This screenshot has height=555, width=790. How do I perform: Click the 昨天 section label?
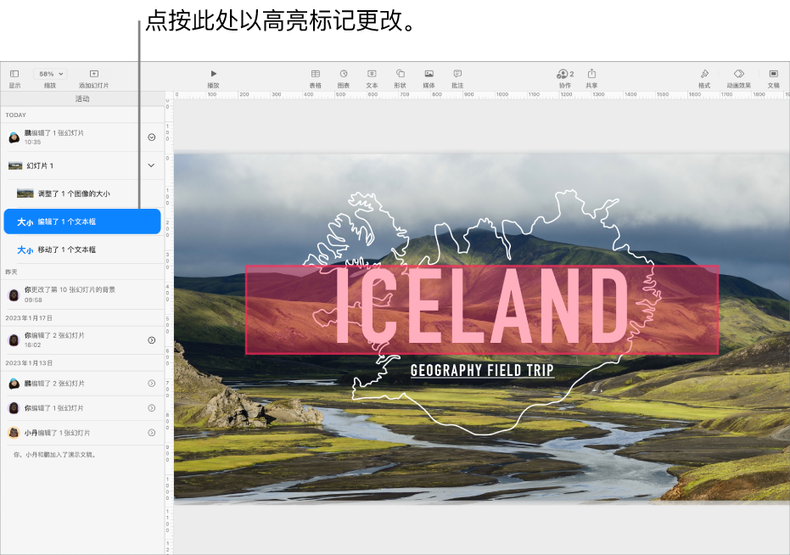click(x=11, y=272)
